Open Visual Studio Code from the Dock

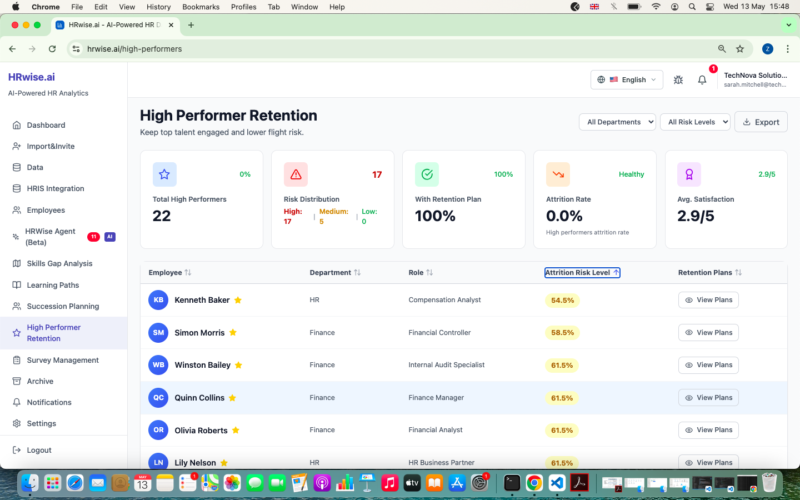(x=557, y=483)
